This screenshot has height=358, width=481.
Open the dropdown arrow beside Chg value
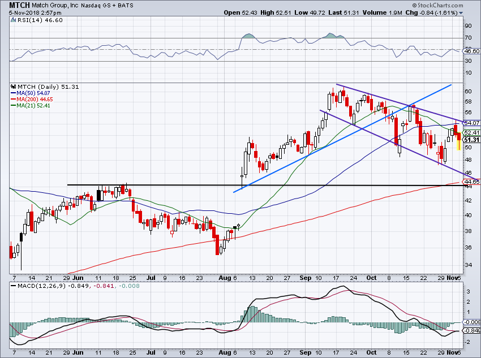(461, 13)
